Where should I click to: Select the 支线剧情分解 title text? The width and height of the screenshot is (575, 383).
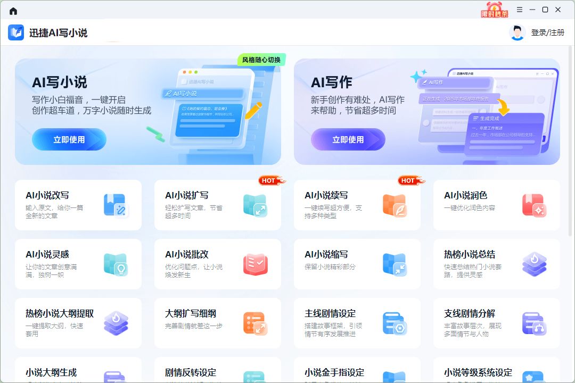470,313
